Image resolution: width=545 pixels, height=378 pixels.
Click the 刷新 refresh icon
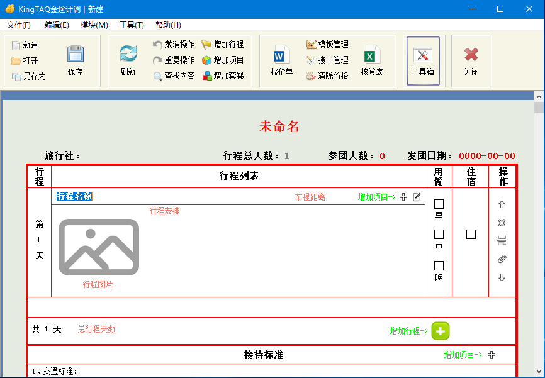(129, 55)
